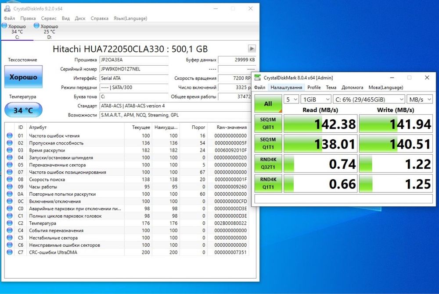Open Тема menu in CrystalDiskMark
The height and width of the screenshot is (294, 439).
pos(331,87)
